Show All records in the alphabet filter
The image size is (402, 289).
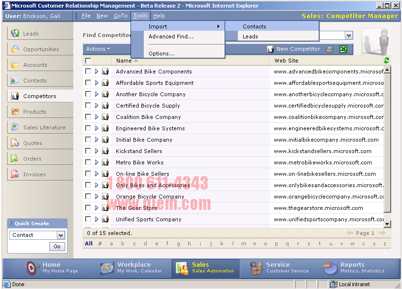coord(89,244)
